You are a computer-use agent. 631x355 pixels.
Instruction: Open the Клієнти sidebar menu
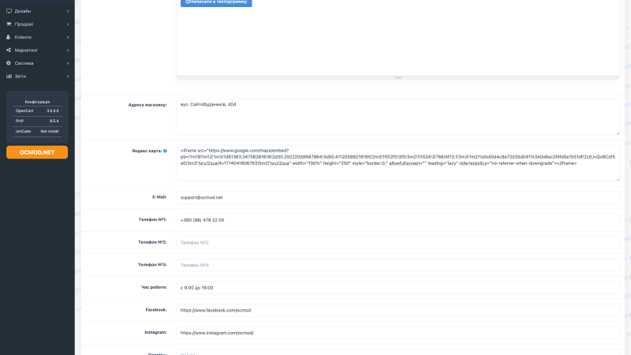[x=37, y=37]
